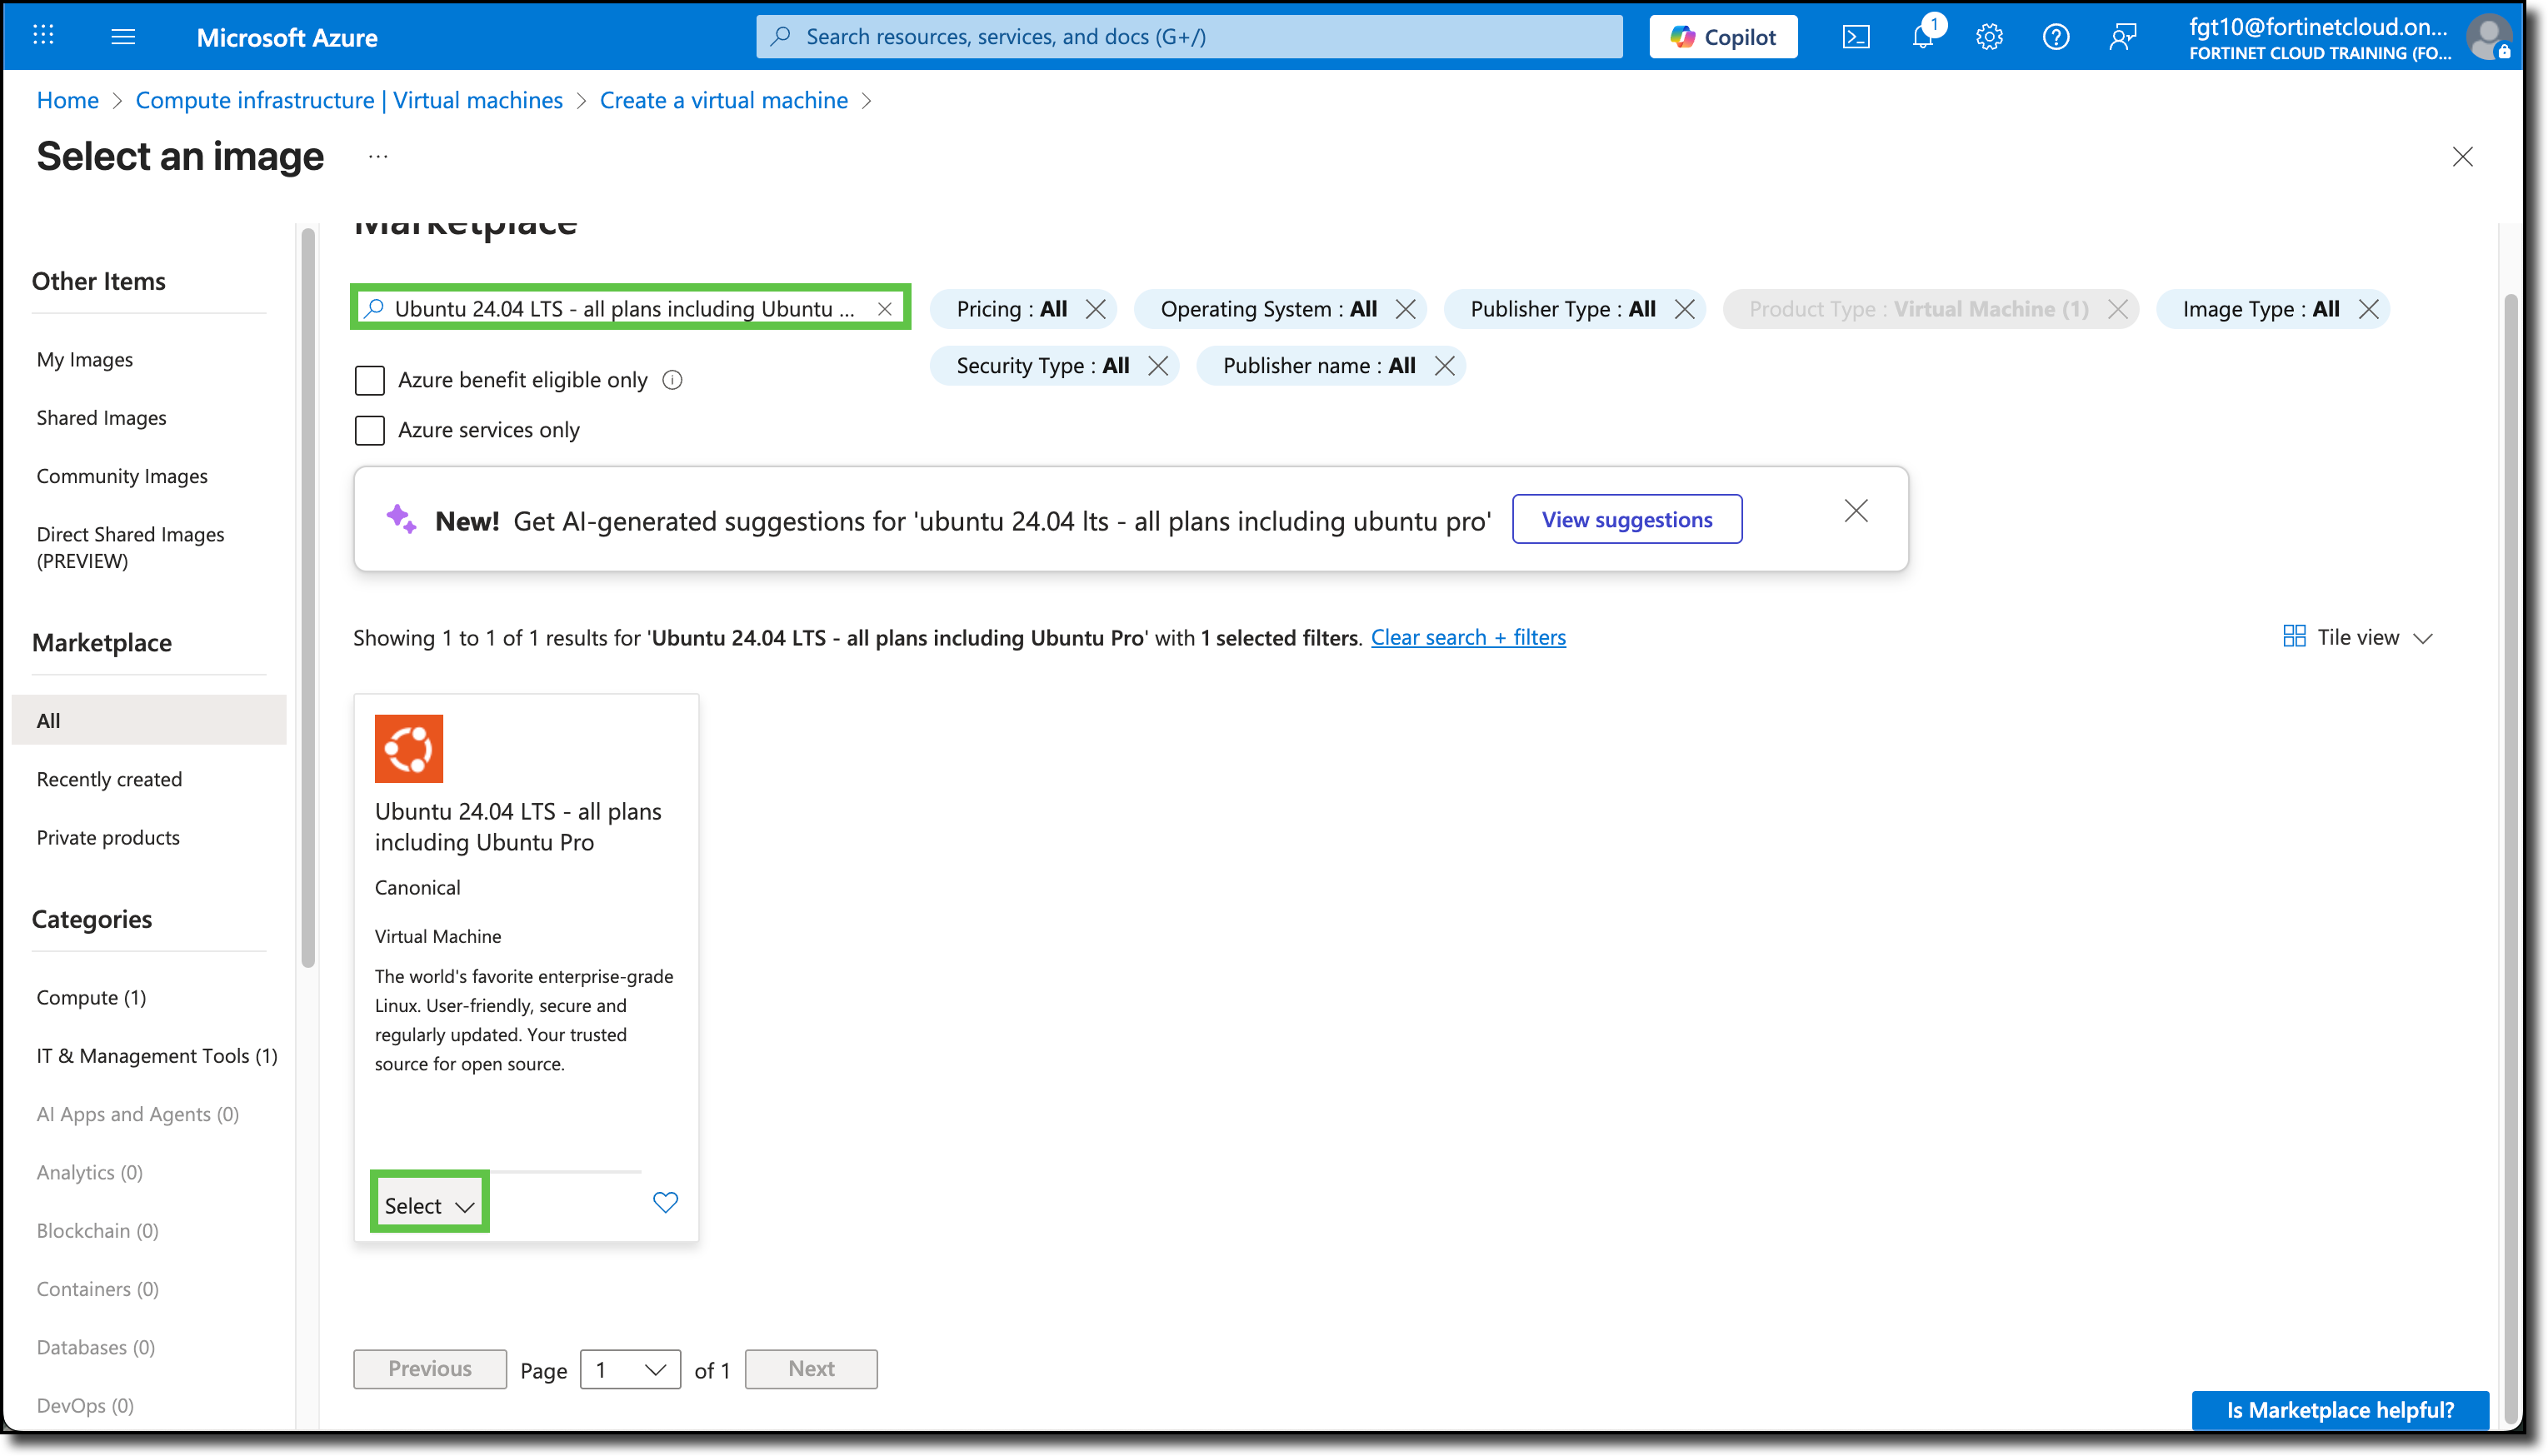Check the Azure services only box
The image size is (2548, 1456).
click(369, 430)
